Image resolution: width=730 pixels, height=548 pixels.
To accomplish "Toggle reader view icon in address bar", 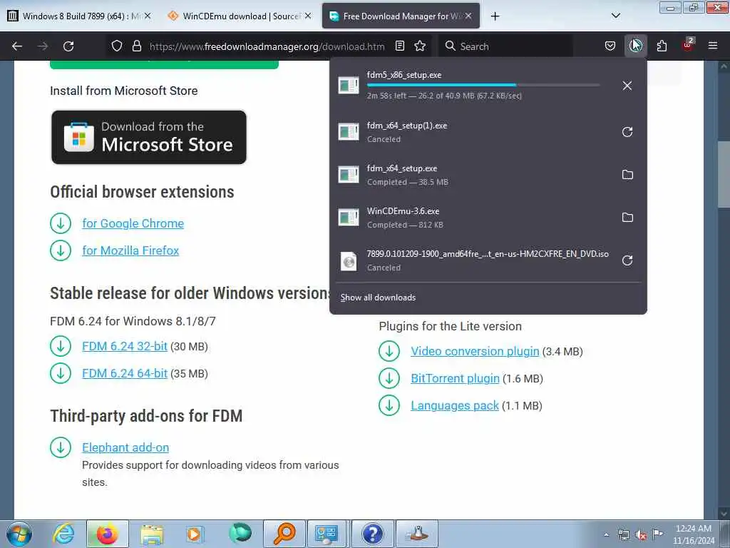I will (400, 46).
